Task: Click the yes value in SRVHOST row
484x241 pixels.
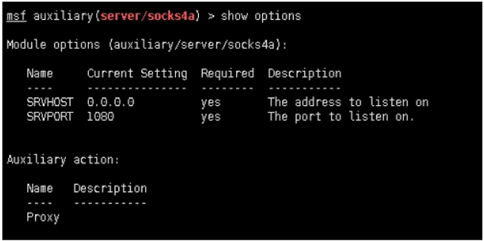Action: 211,103
